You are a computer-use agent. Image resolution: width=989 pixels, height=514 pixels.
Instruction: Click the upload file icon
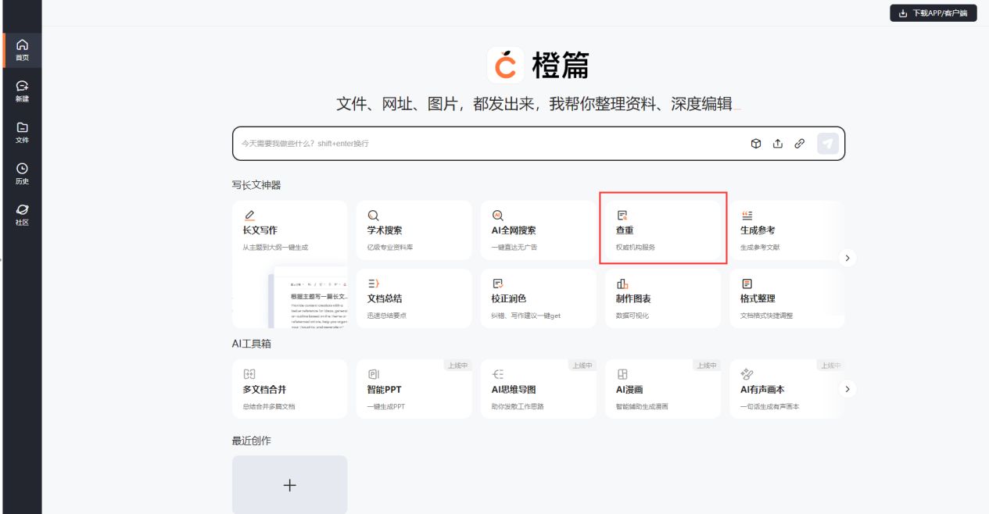(778, 144)
